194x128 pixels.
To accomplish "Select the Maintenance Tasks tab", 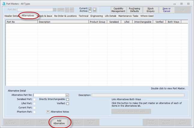I will coord(128,16).
